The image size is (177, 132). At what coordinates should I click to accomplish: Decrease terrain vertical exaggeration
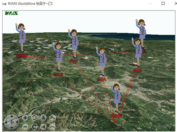tap(52, 126)
